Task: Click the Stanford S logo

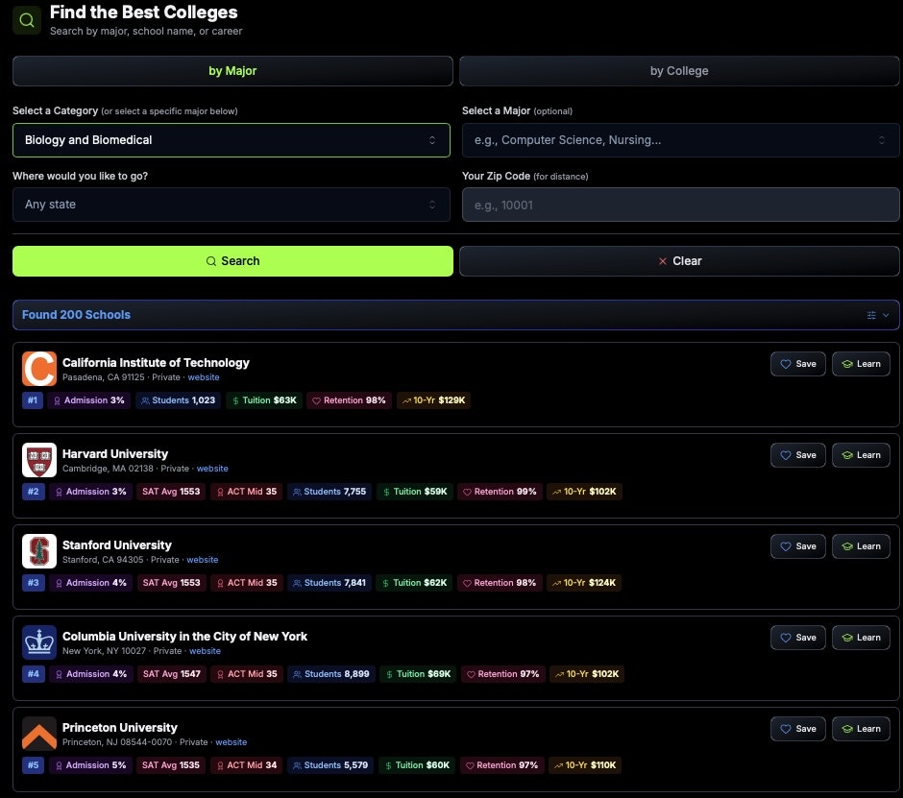Action: [38, 550]
